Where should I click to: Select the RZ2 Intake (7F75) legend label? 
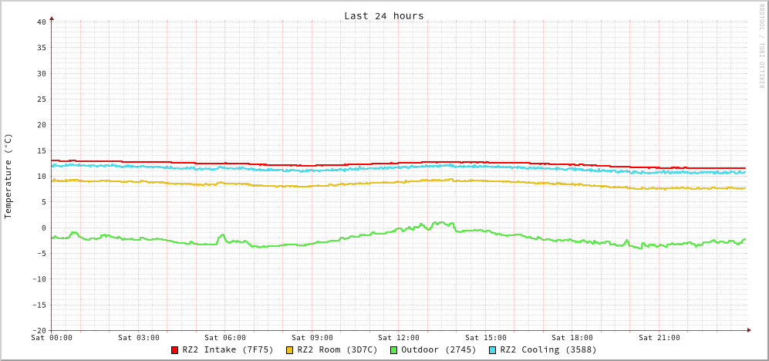click(x=228, y=349)
